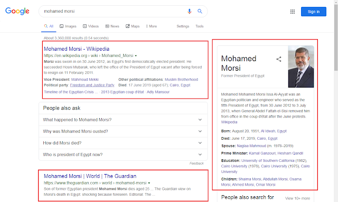Click the microphone voice search icon

pos(189,11)
